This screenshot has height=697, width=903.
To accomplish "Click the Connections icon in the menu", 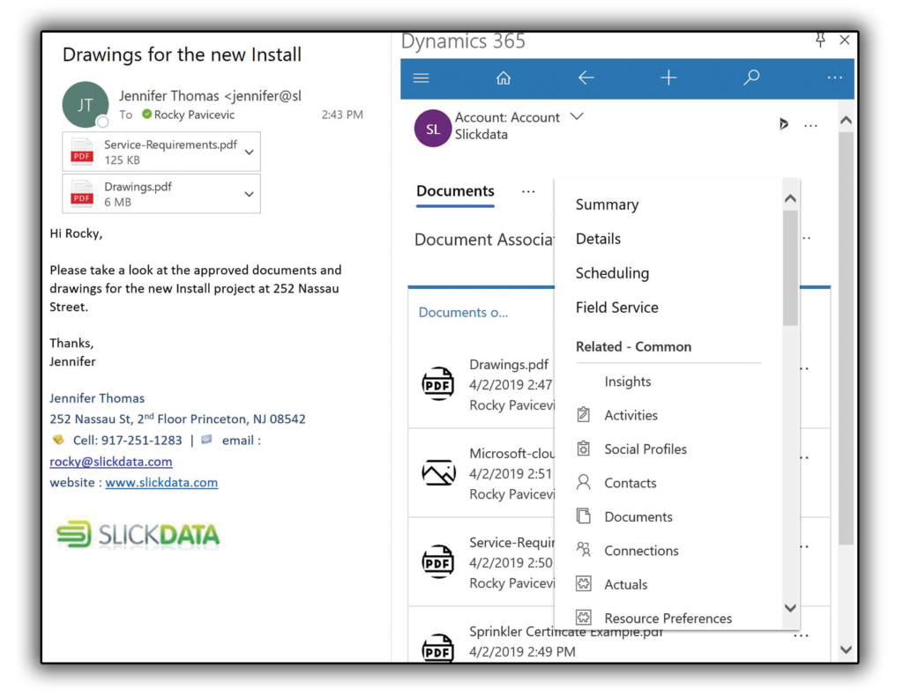I will click(x=584, y=550).
